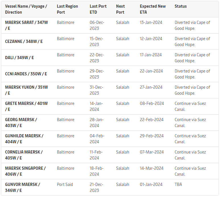Select the GEORG MAERSK / 403W cell
Viewport: 220px width, 197px height.
(x=21, y=123)
